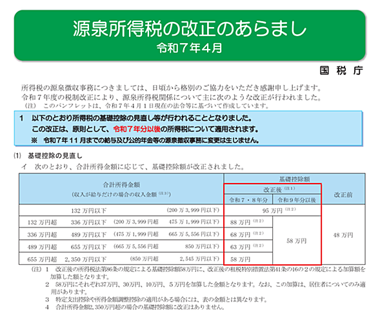378x310 pixels.
Task: Click the '令和9年分以後' column header
Action: [297, 200]
